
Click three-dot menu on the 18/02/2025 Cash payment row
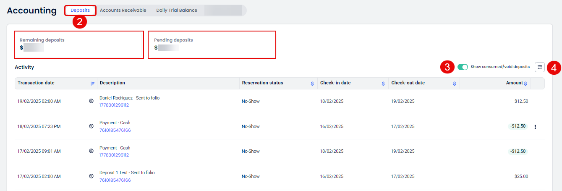(535, 127)
